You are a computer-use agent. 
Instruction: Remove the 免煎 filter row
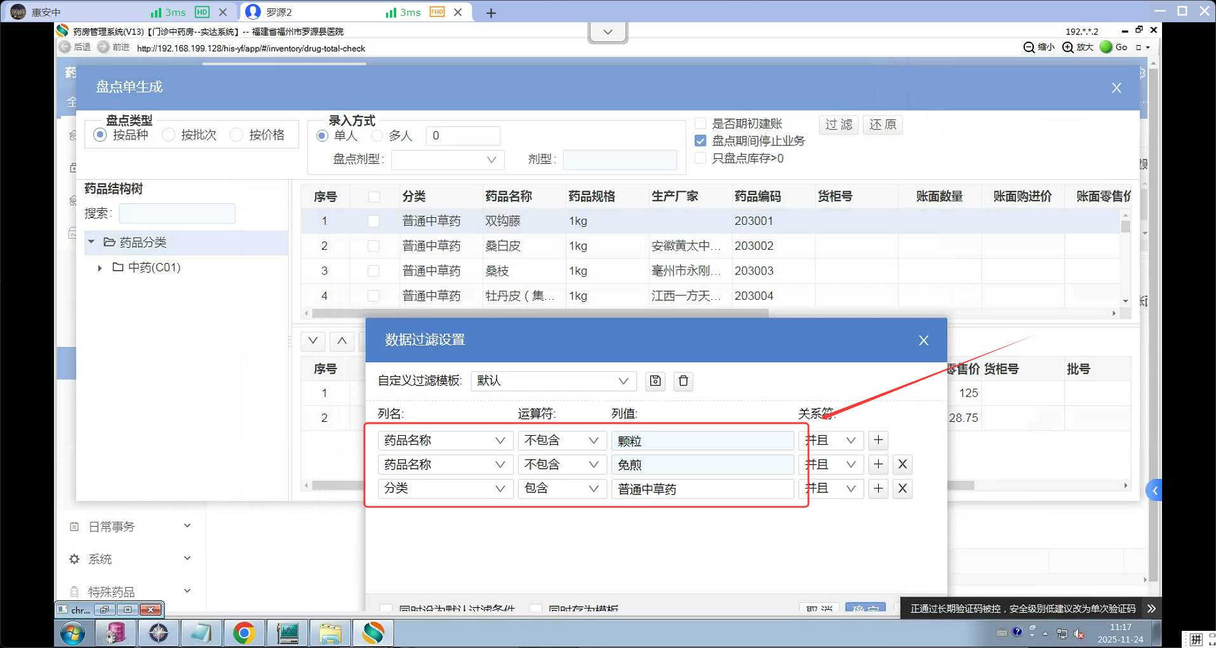[x=902, y=464]
